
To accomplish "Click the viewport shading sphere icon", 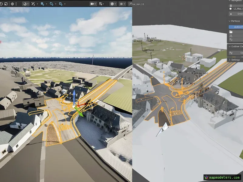I will coord(112,4).
